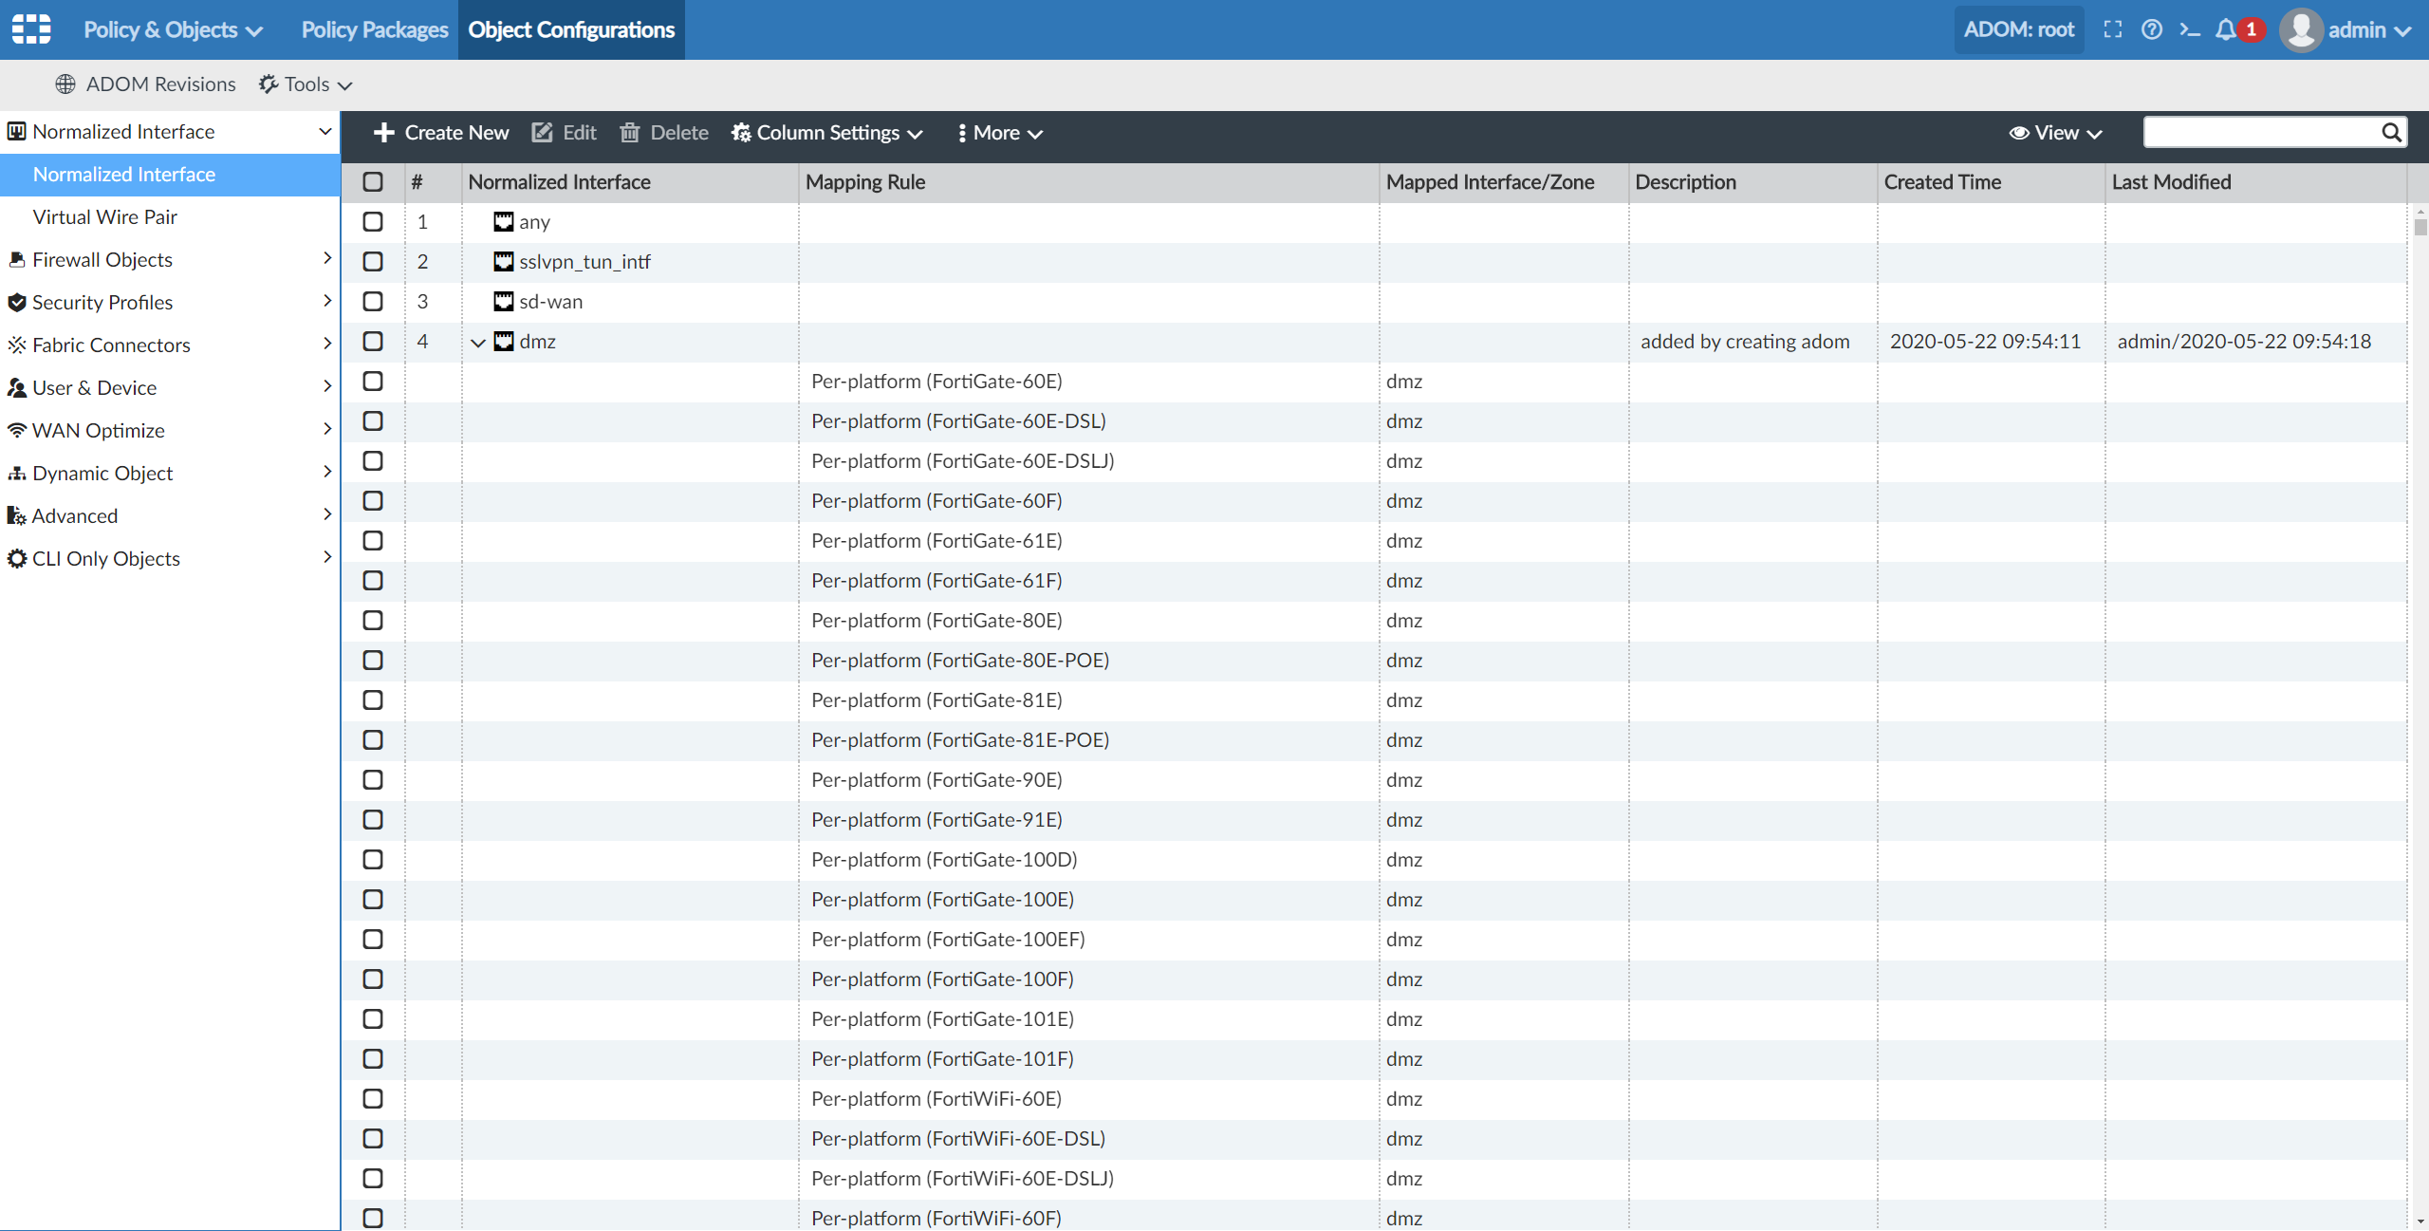Viewport: 2429px width, 1231px height.
Task: Click 'Per-platform (FortiGate-91E)' mapping rule
Action: (x=936, y=819)
